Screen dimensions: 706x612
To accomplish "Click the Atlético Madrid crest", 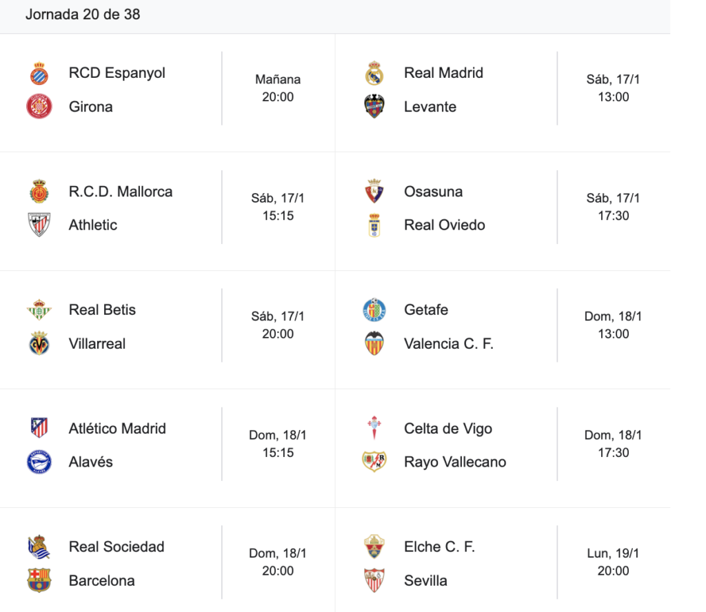I will 39,428.
